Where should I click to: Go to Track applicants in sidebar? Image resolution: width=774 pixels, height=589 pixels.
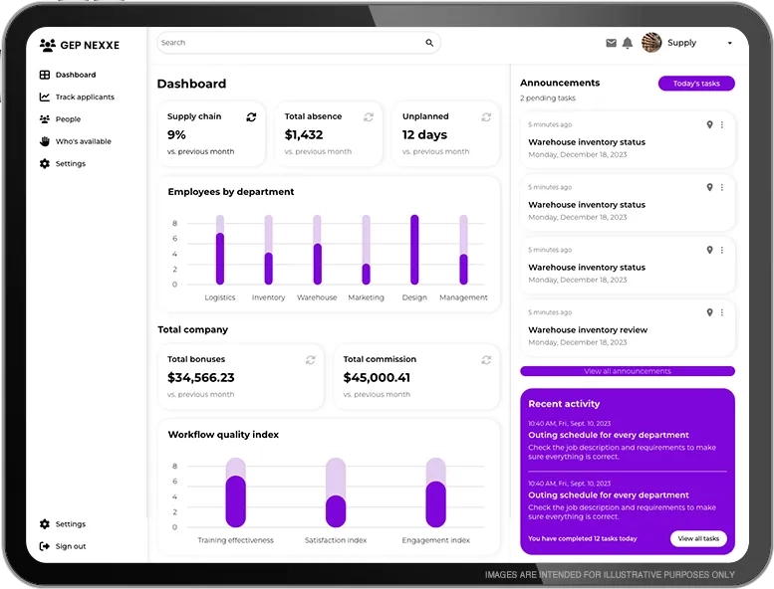point(84,98)
